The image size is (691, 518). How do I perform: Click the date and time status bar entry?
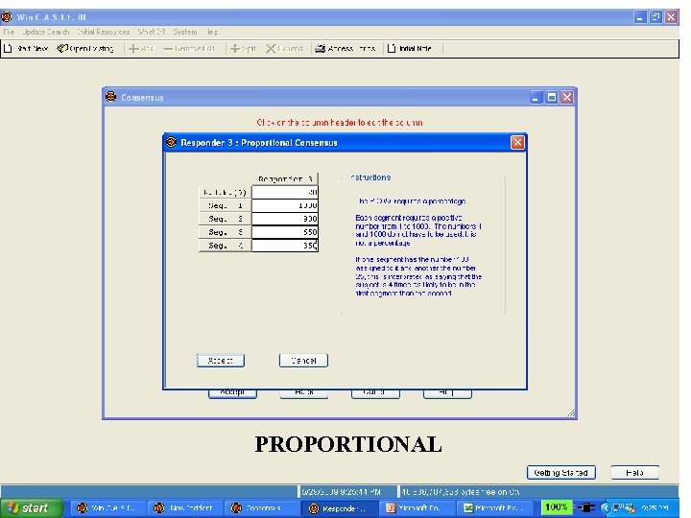(341, 491)
